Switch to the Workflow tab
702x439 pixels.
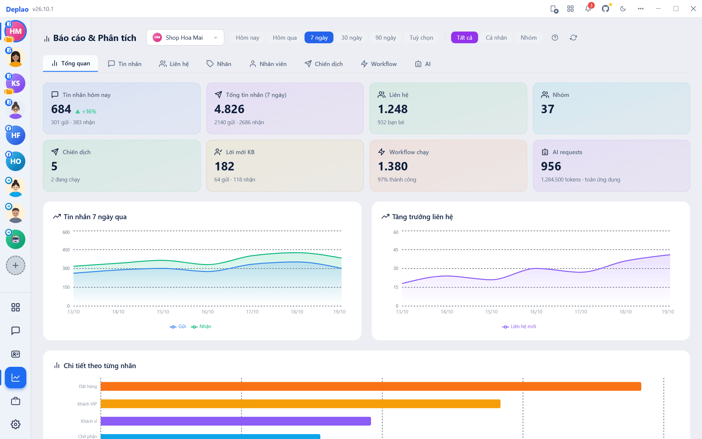379,64
